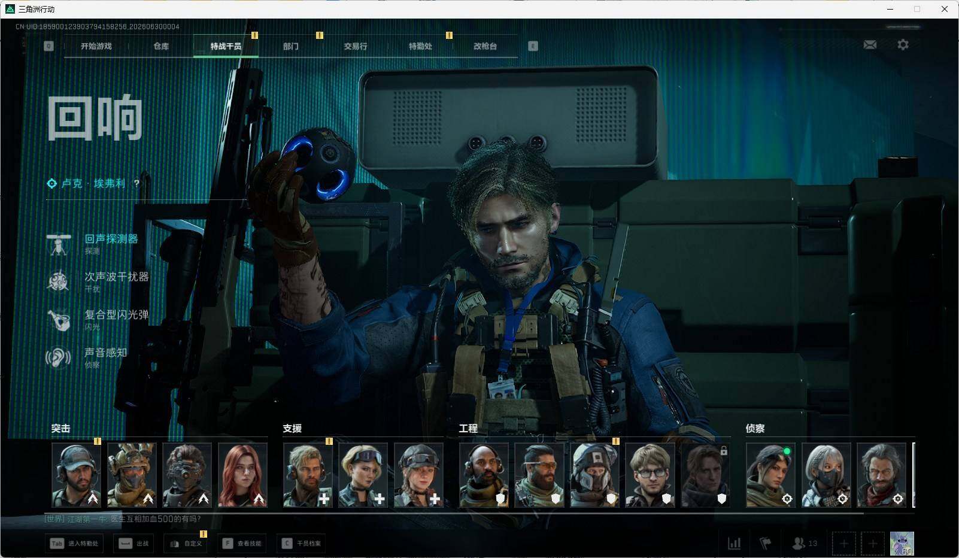
Task: Click the 次声波干扰器 skill name
Action: (x=117, y=277)
